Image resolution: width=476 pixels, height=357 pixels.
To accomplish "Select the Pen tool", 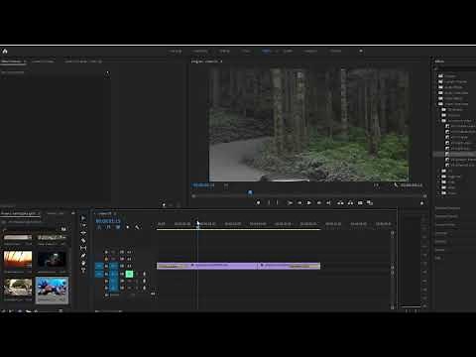I will (83, 256).
